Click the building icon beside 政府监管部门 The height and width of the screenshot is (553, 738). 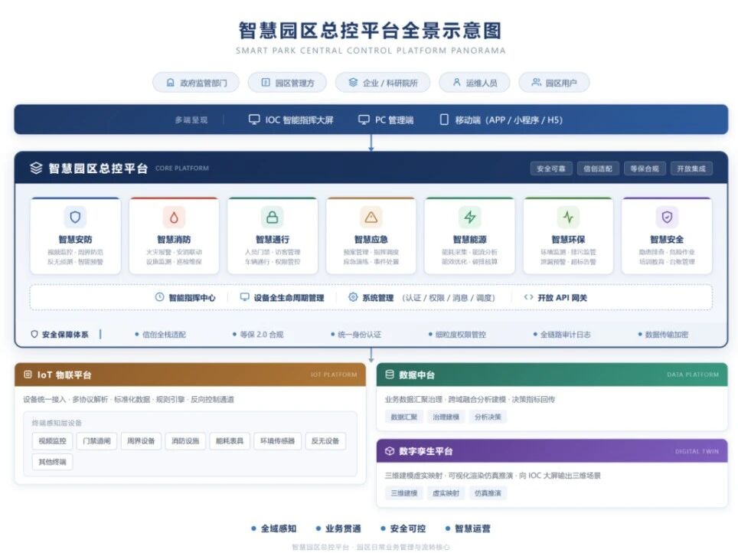click(171, 83)
